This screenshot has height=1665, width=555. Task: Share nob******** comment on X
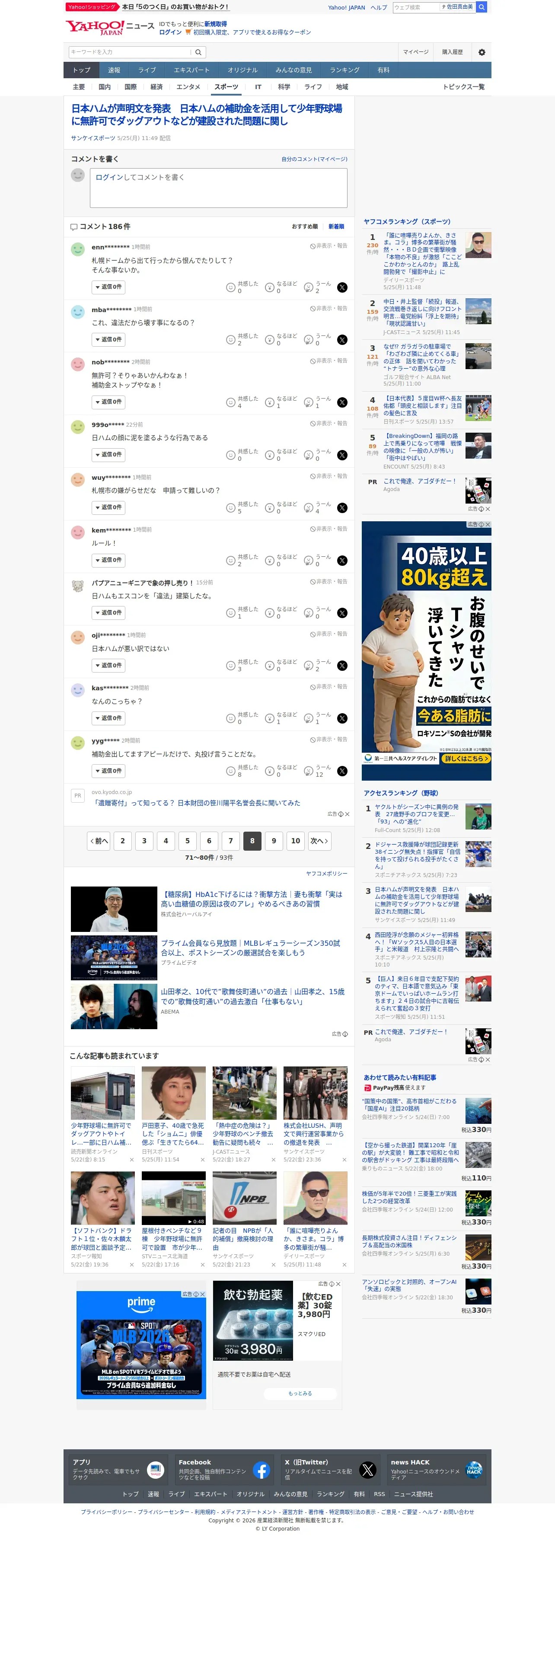coord(342,403)
